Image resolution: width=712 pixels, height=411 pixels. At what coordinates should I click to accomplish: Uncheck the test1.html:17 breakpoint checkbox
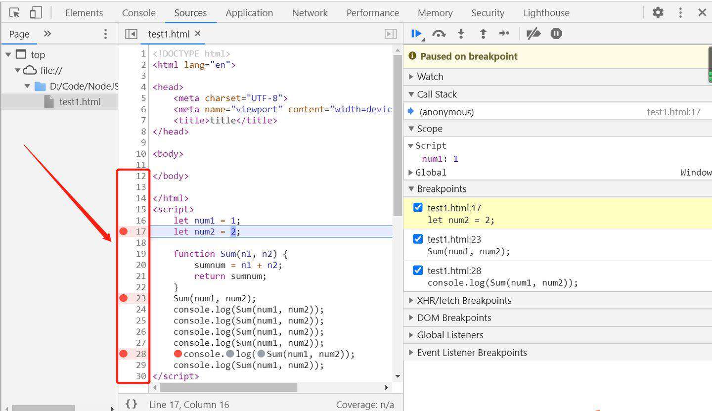[x=418, y=208]
